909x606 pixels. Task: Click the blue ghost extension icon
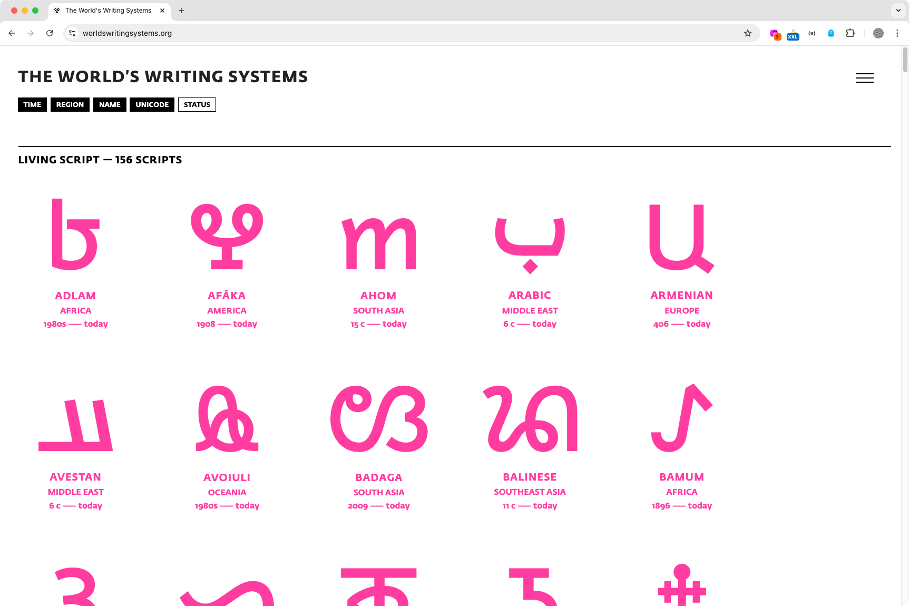coord(831,33)
